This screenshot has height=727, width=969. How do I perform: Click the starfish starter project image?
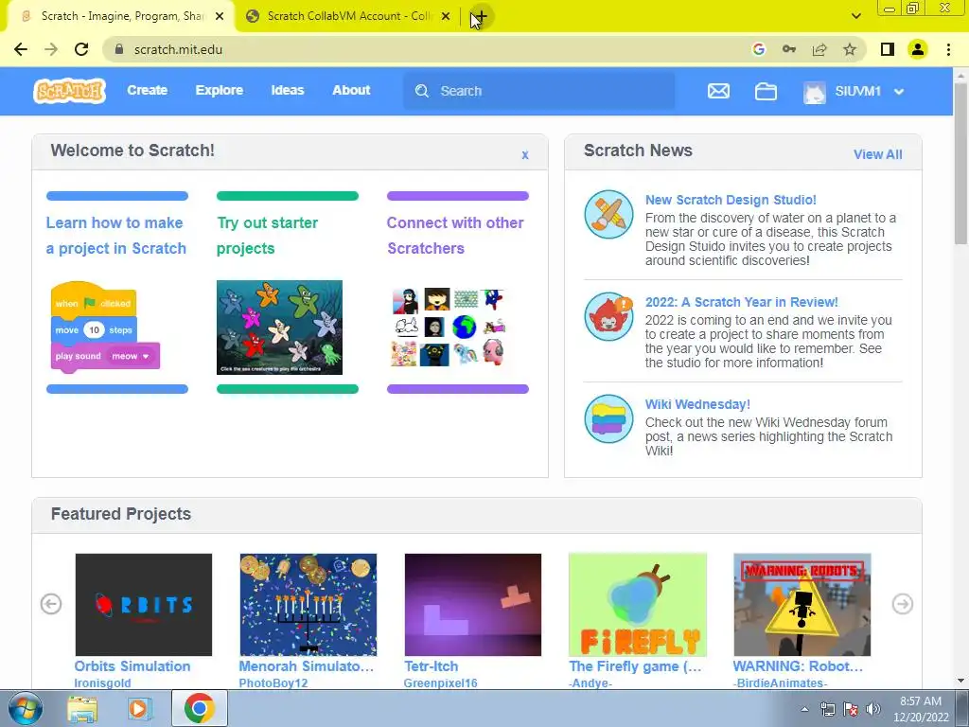pyautogui.click(x=279, y=327)
